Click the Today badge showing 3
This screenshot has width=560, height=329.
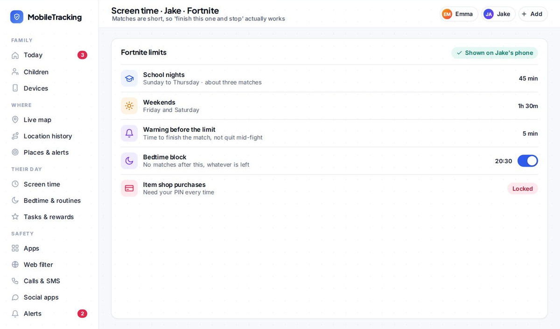(82, 55)
